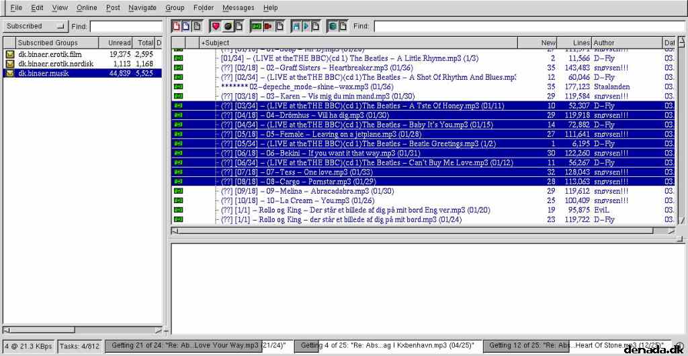Open the Navigate menu
The image size is (688, 356).
pyautogui.click(x=142, y=7)
